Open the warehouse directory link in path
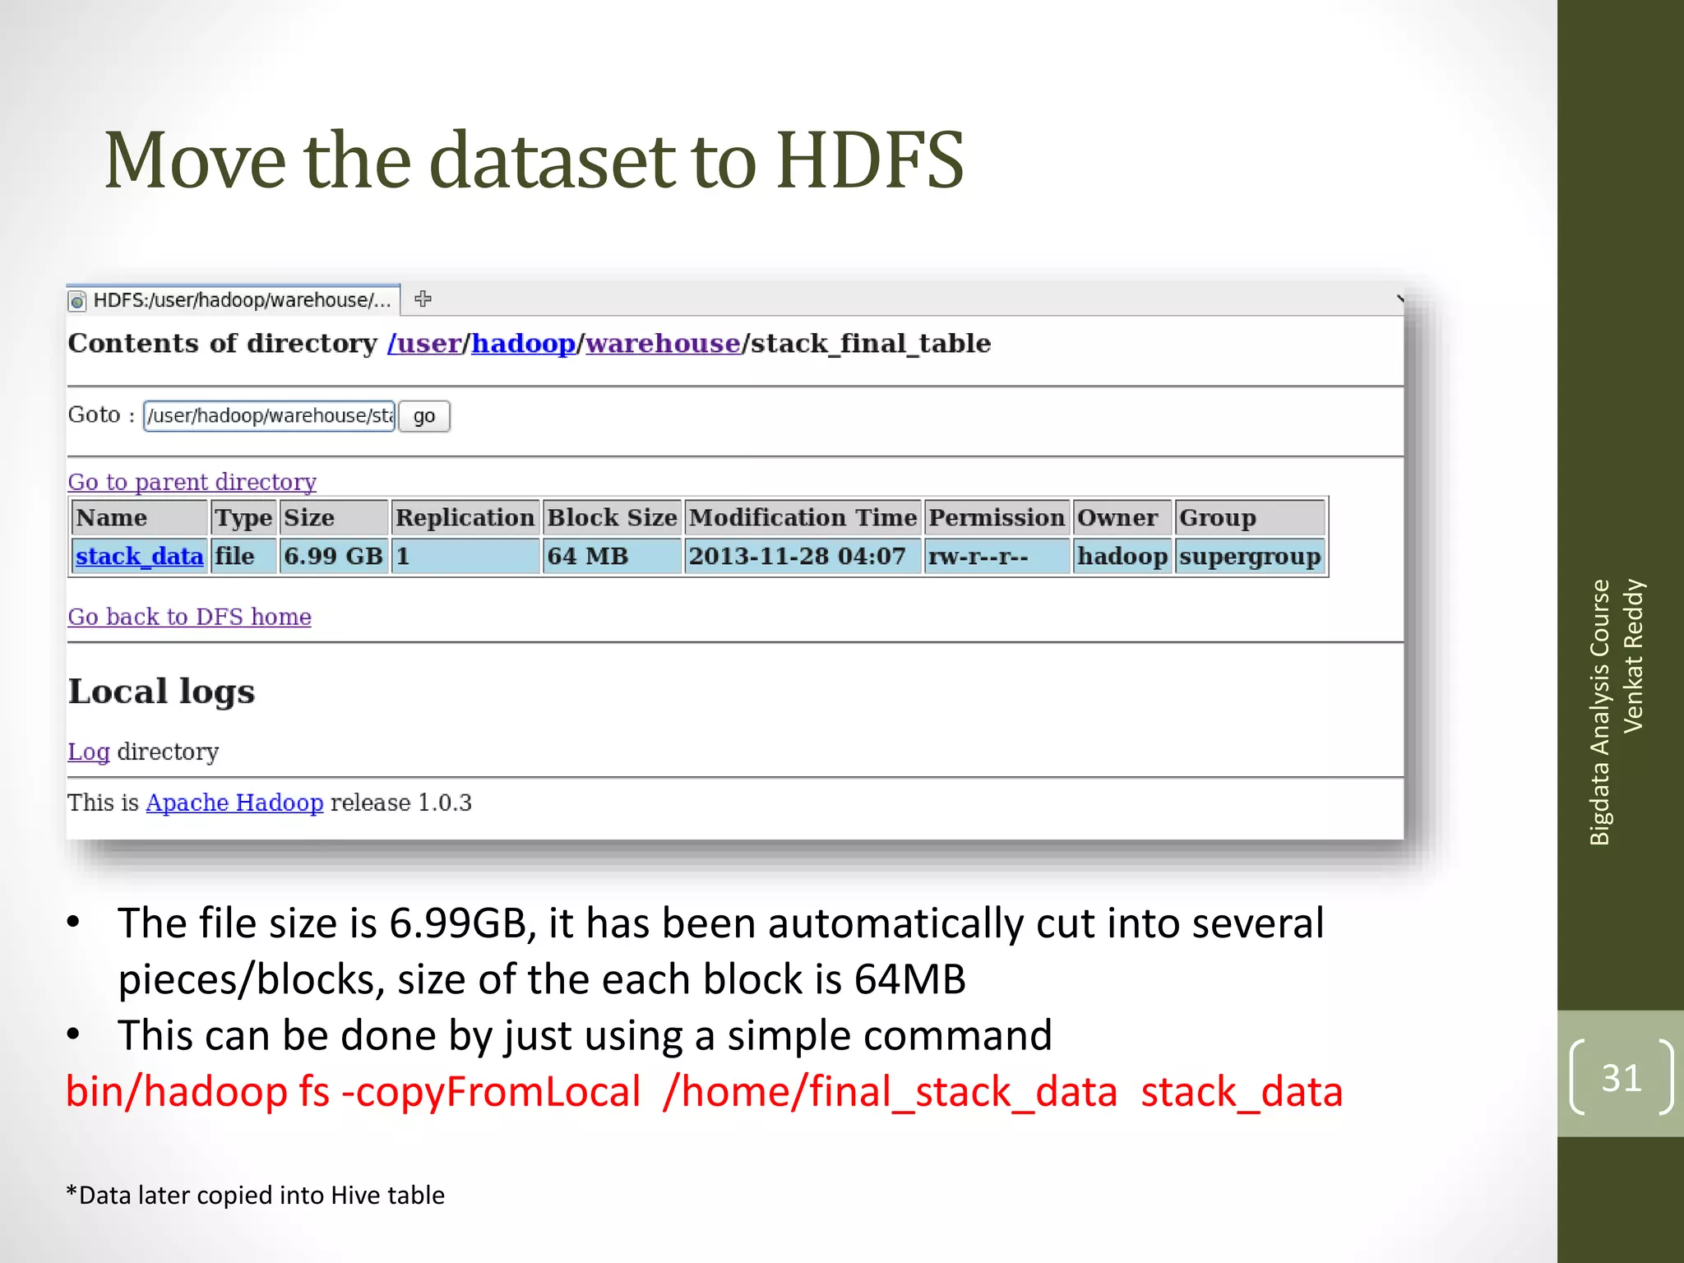 pyautogui.click(x=663, y=343)
